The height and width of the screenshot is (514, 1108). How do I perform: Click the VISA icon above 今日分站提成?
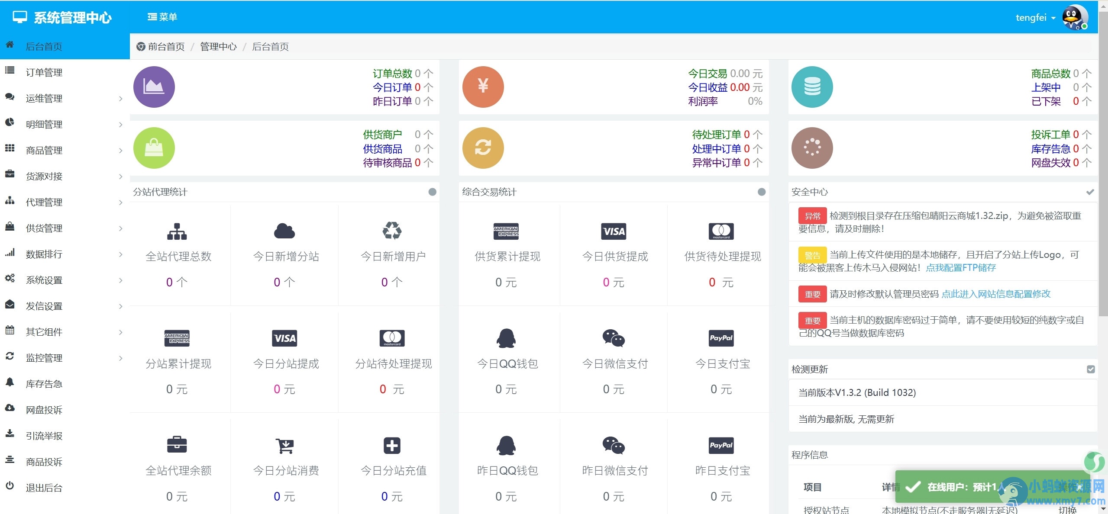[x=284, y=338]
